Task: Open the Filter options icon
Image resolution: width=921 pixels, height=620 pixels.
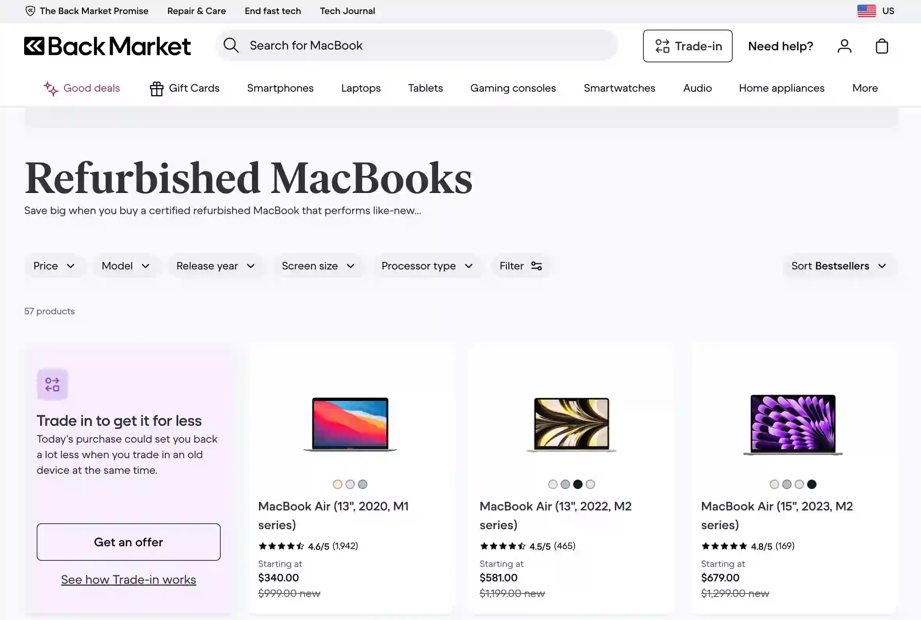Action: [x=537, y=266]
